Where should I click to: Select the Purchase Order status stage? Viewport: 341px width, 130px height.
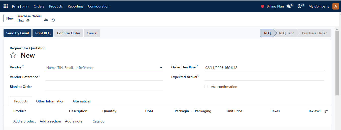point(314,33)
